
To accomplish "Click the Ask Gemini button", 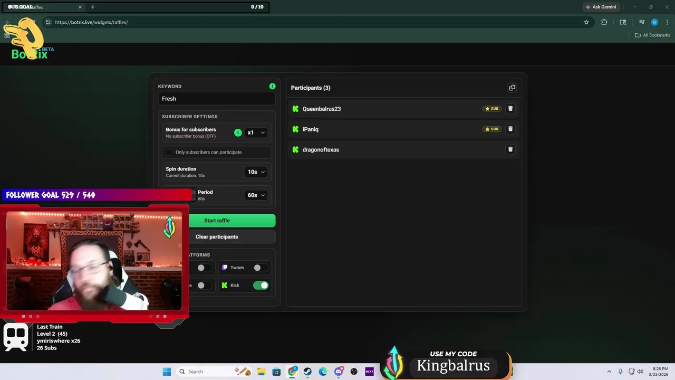I will (x=601, y=7).
